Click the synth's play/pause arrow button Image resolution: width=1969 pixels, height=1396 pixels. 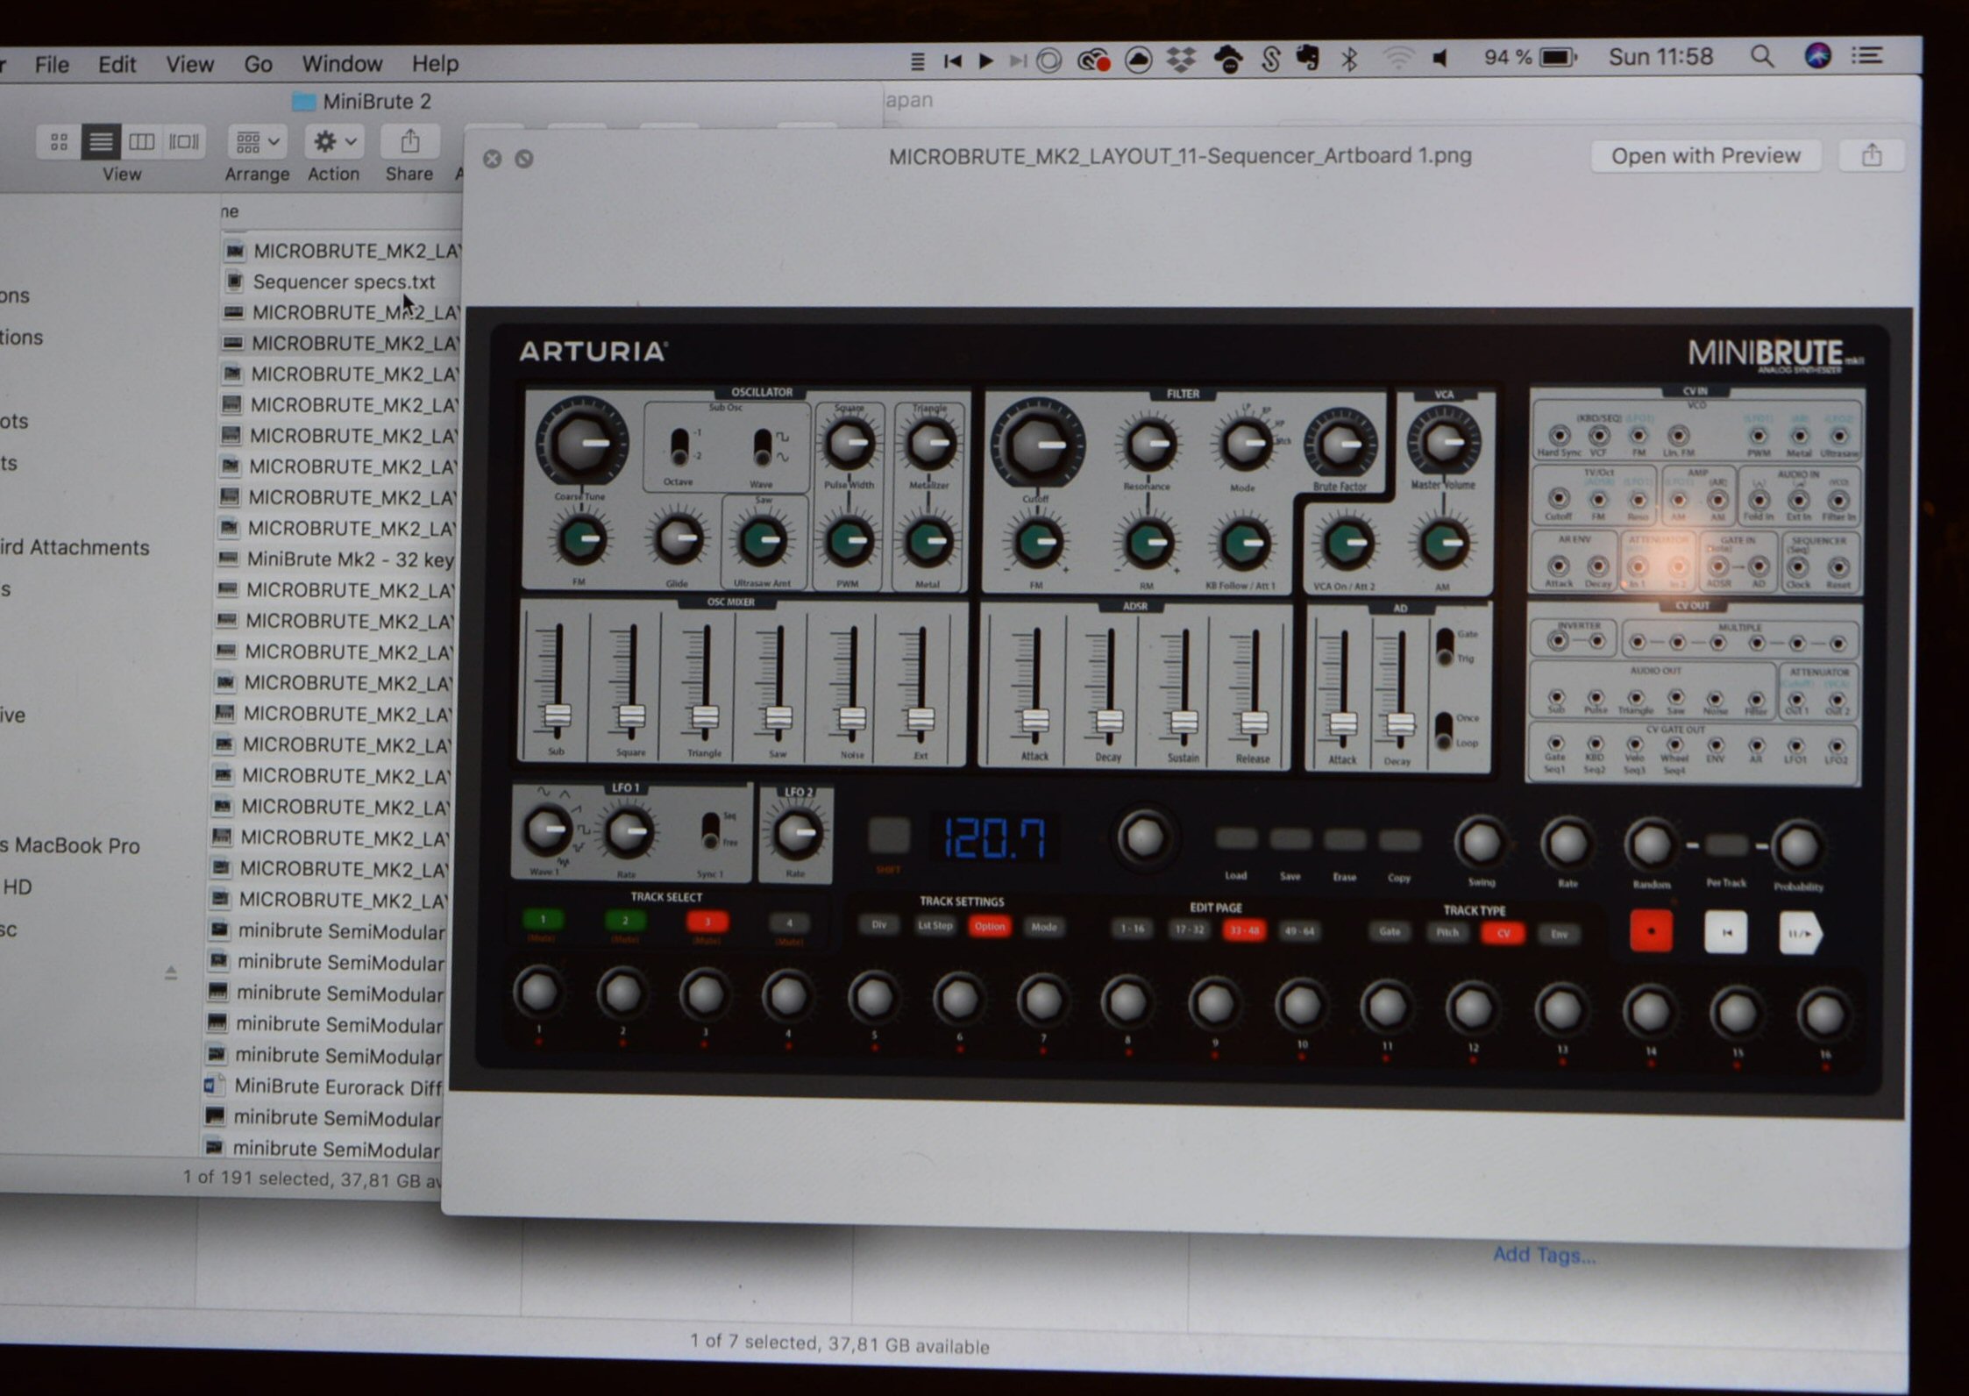[1800, 934]
